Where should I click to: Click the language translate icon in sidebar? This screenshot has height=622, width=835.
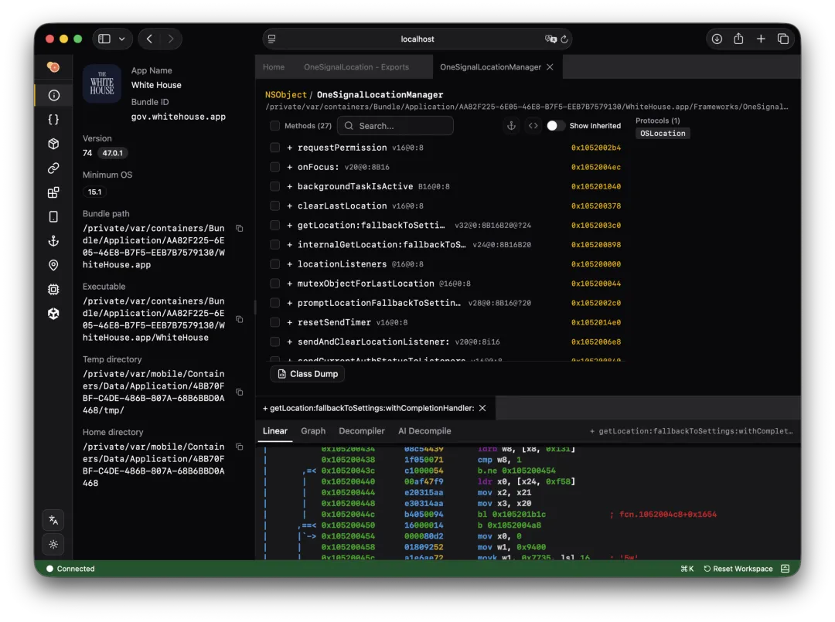coord(54,520)
